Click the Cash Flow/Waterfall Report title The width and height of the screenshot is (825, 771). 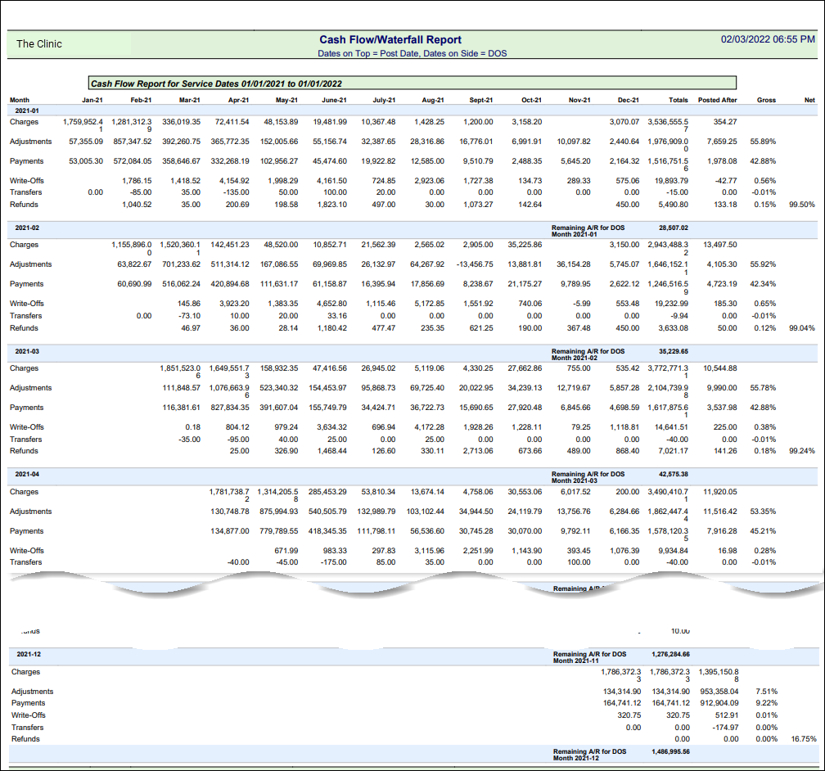[x=390, y=39]
